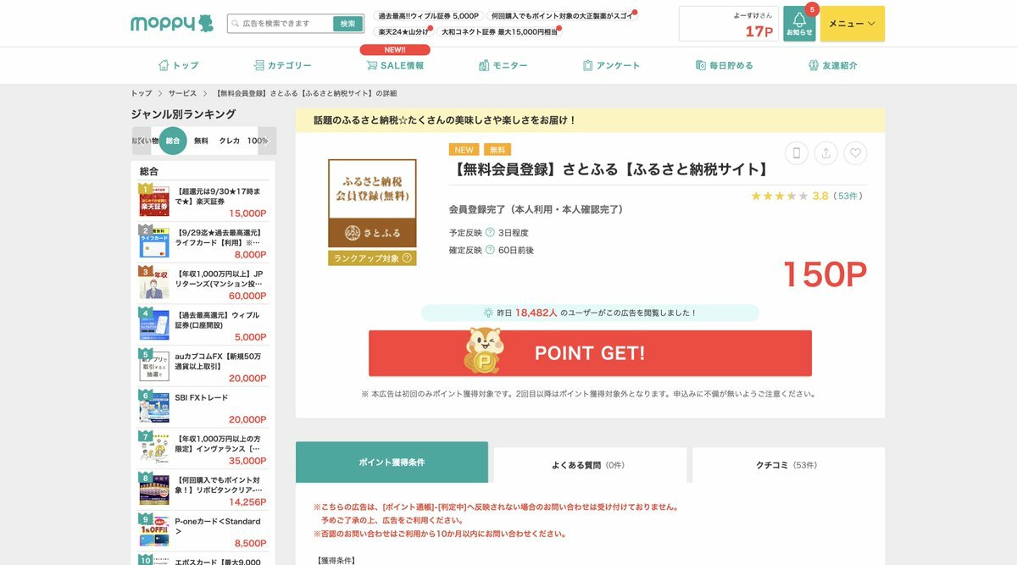Select the 無料 ranking filter

[x=201, y=141]
